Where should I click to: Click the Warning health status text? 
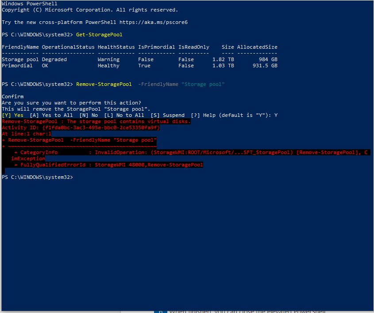[x=108, y=59]
